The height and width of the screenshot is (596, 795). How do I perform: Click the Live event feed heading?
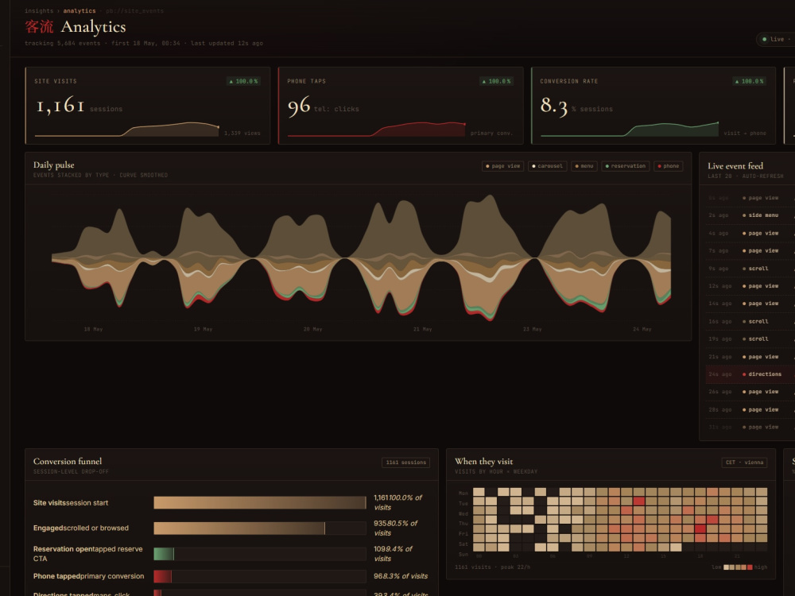pos(735,166)
